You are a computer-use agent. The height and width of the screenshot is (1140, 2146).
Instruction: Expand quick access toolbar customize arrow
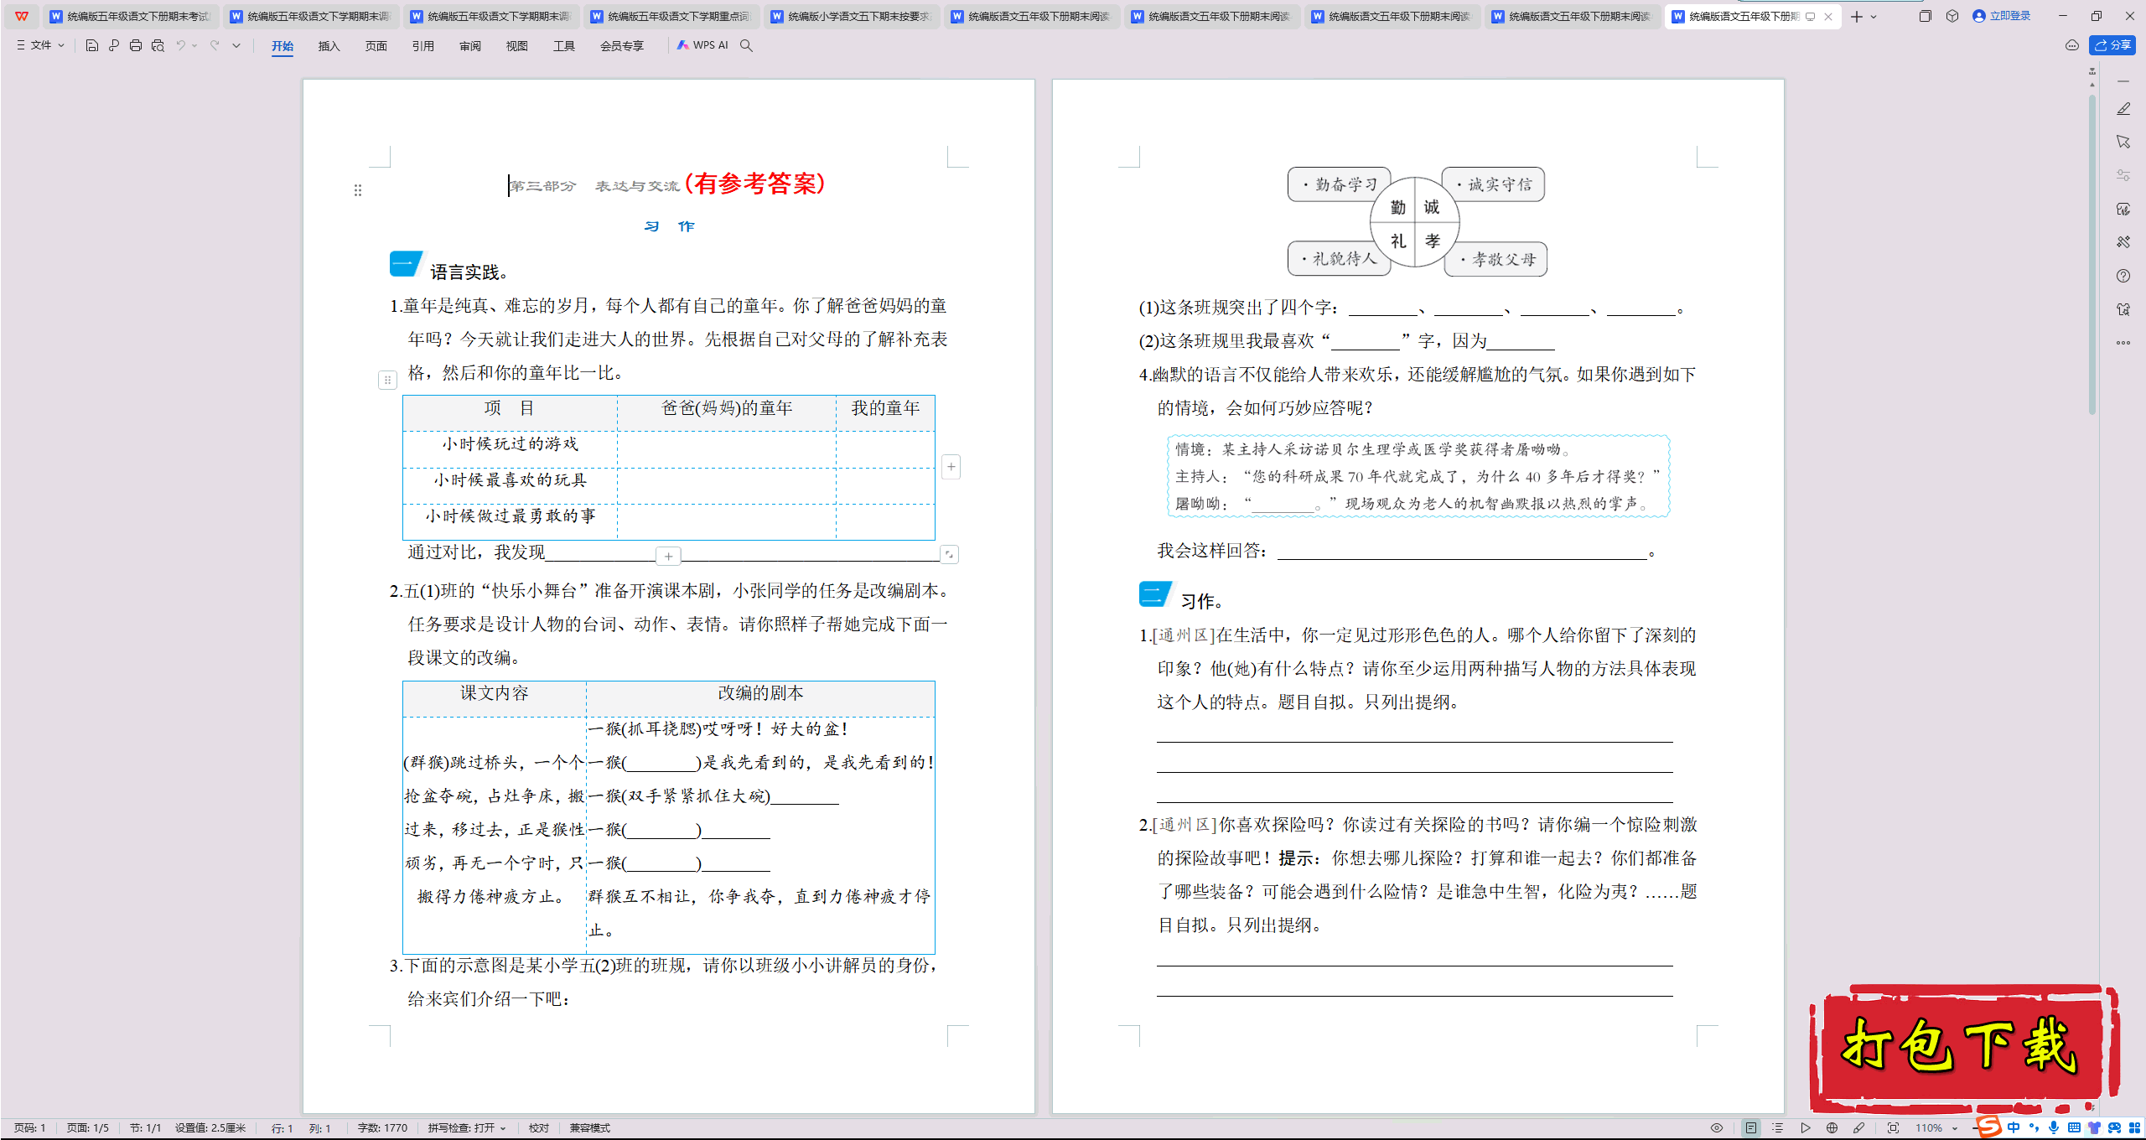click(236, 45)
